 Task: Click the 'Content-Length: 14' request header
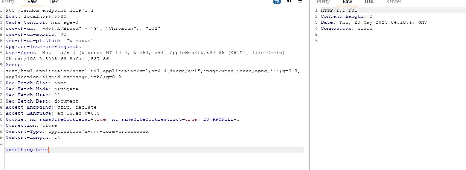[x=33, y=138]
